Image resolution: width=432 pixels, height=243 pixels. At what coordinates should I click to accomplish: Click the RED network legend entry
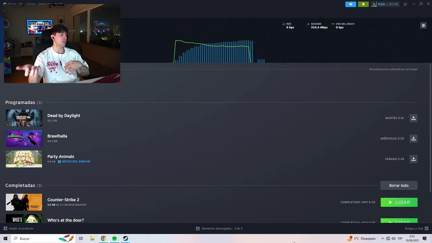(288, 26)
